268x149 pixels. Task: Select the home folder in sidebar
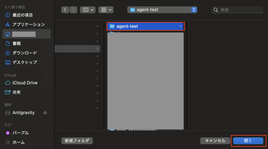(26, 34)
